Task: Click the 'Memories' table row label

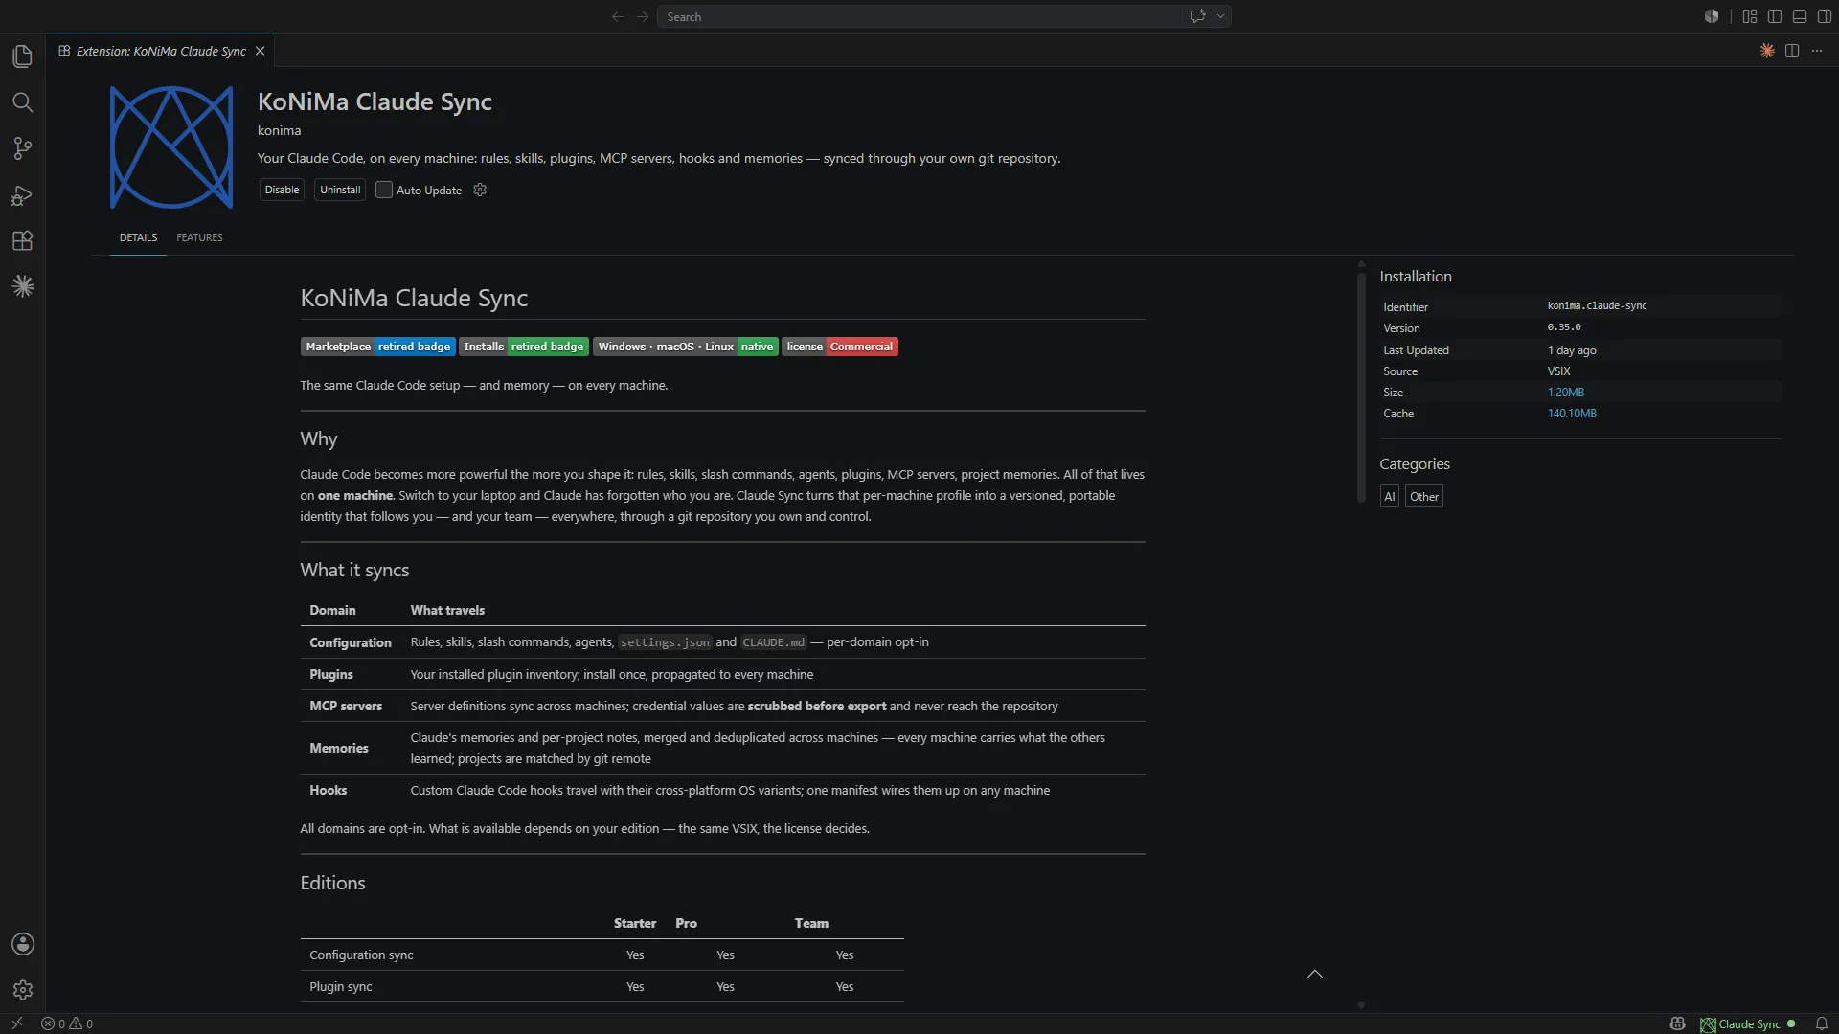Action: [339, 748]
